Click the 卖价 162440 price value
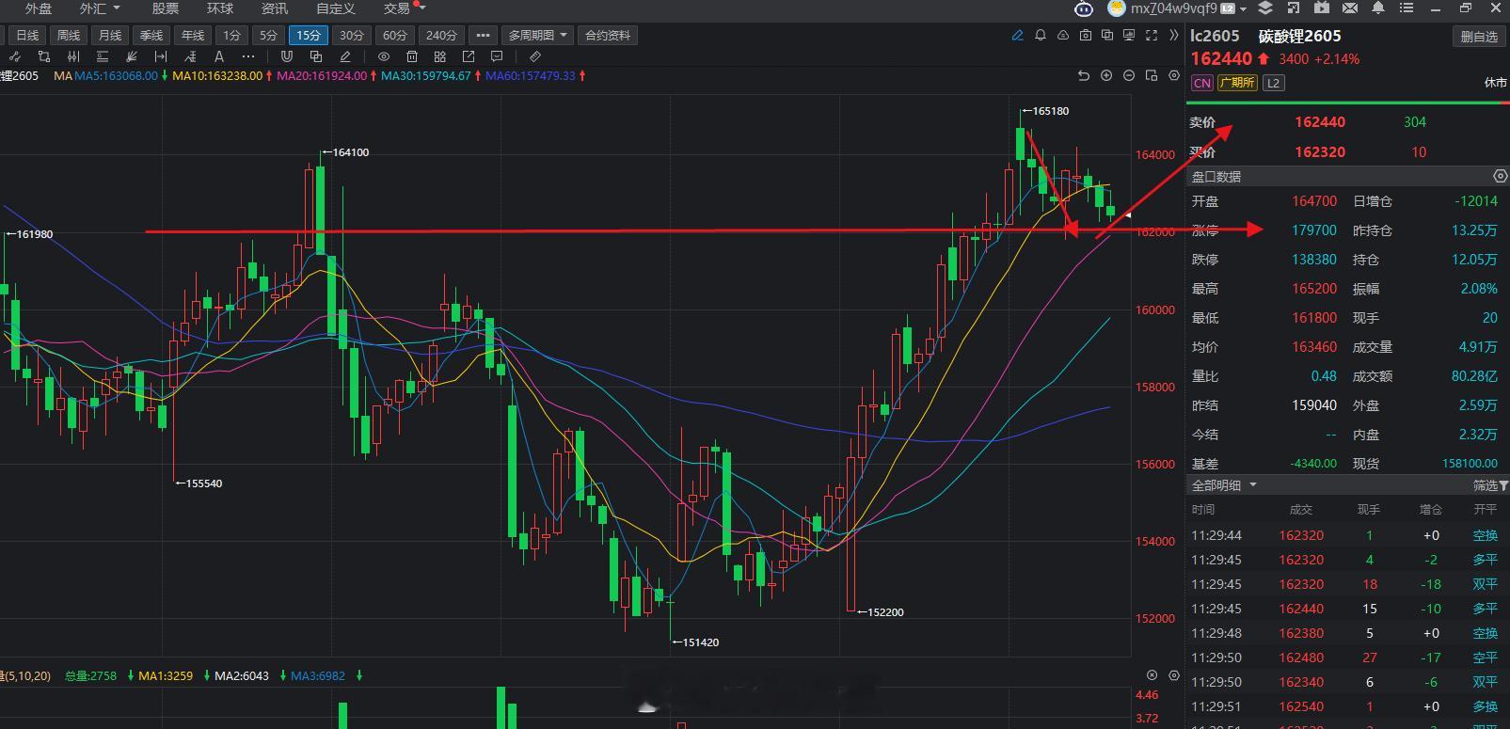Image resolution: width=1510 pixels, height=729 pixels. click(1320, 122)
